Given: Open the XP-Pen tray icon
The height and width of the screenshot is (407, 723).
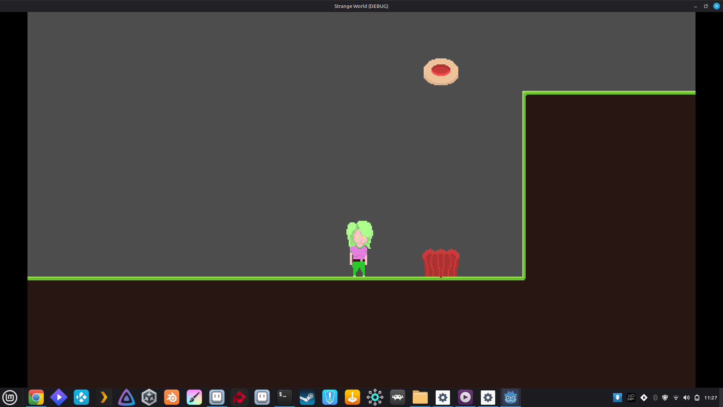Looking at the screenshot, I should (x=631, y=398).
